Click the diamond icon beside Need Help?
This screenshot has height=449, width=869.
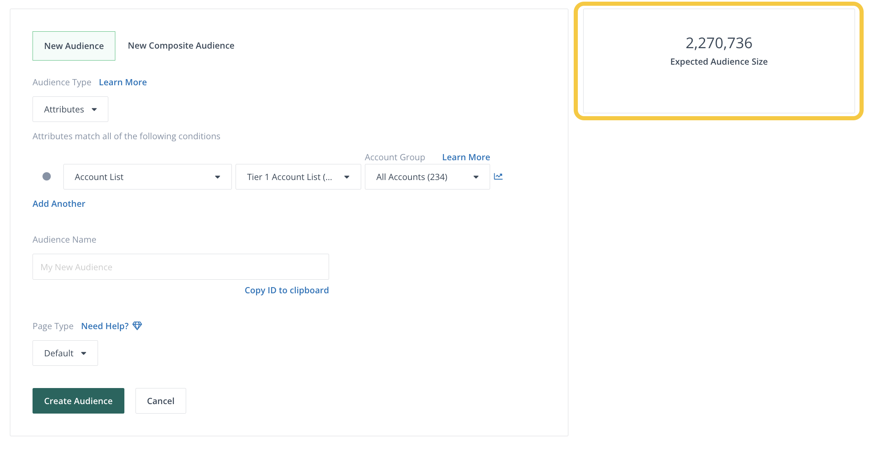pyautogui.click(x=137, y=326)
